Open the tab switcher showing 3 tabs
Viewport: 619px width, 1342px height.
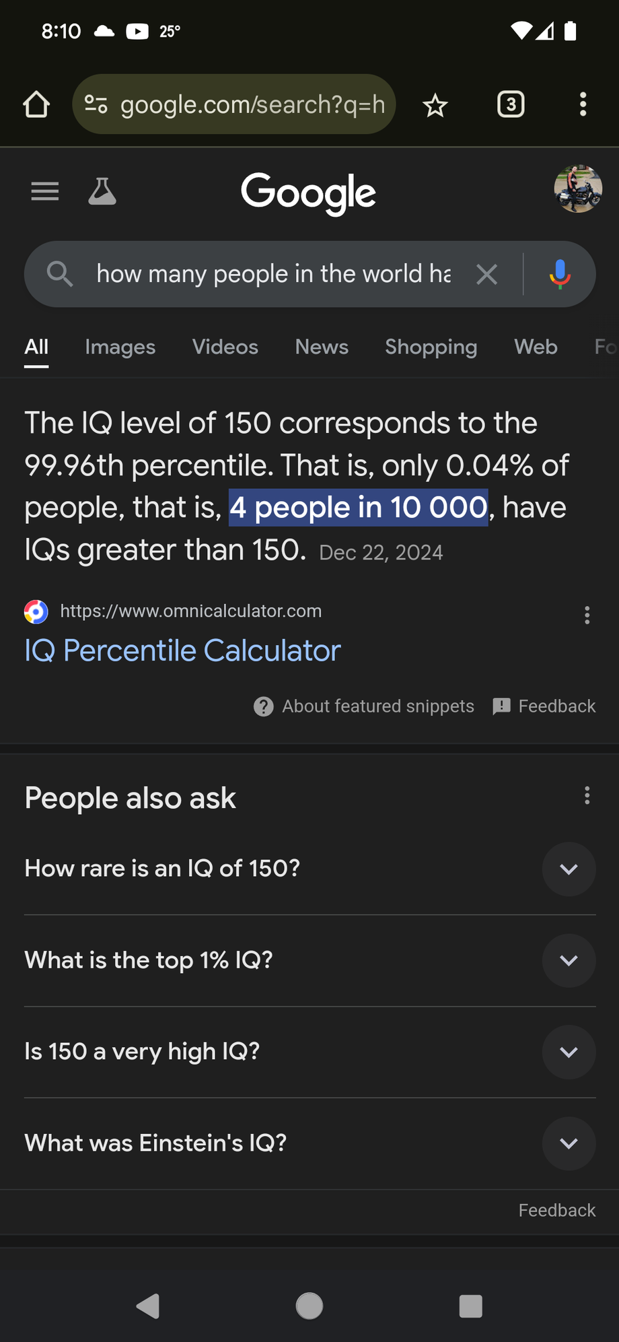[511, 105]
